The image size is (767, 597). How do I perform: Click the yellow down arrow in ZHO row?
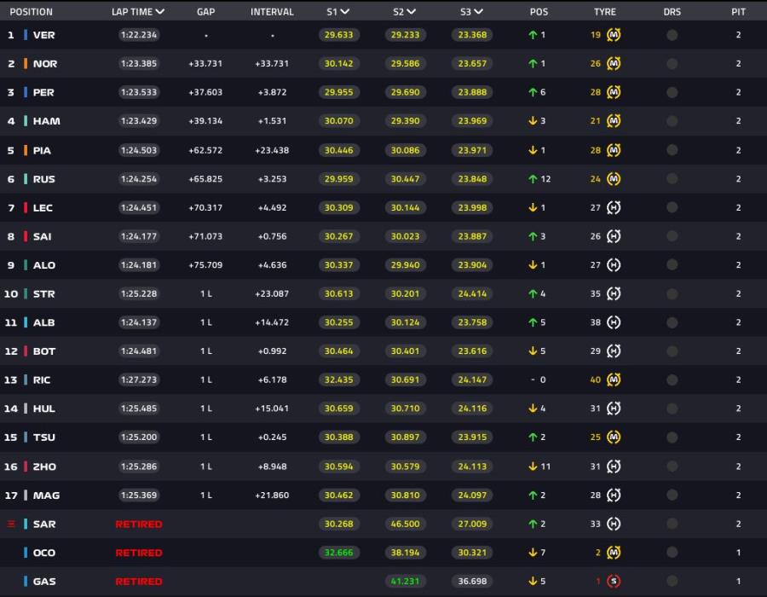(533, 467)
